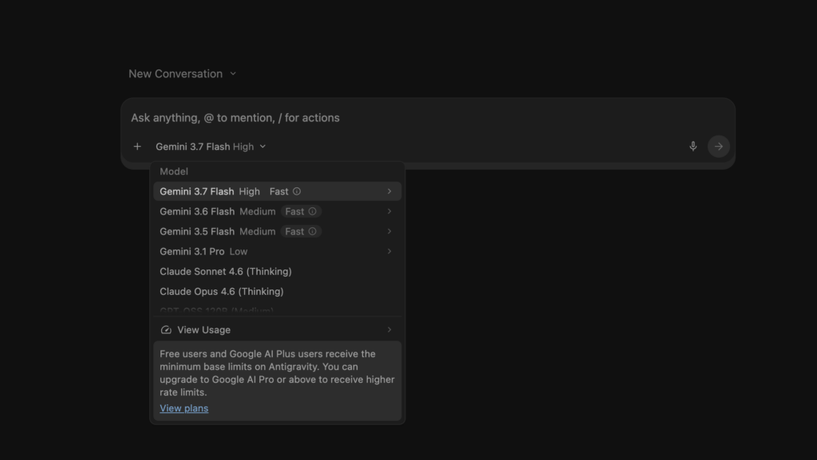The width and height of the screenshot is (817, 460).
Task: Click the rate limits info text
Action: click(x=277, y=373)
